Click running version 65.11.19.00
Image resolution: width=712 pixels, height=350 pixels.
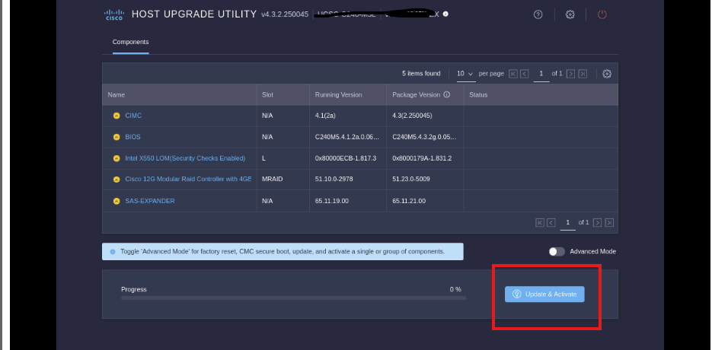(332, 201)
